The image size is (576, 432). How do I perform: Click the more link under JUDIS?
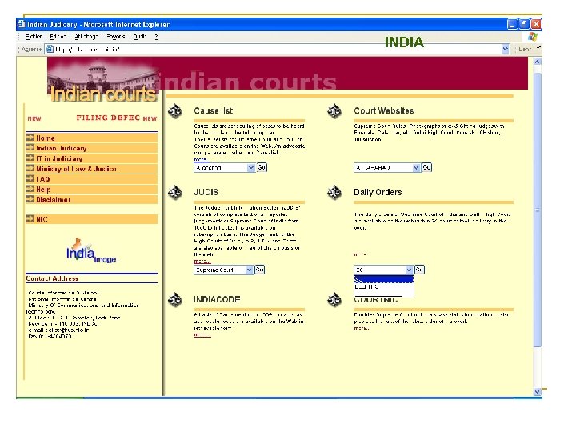click(x=202, y=262)
